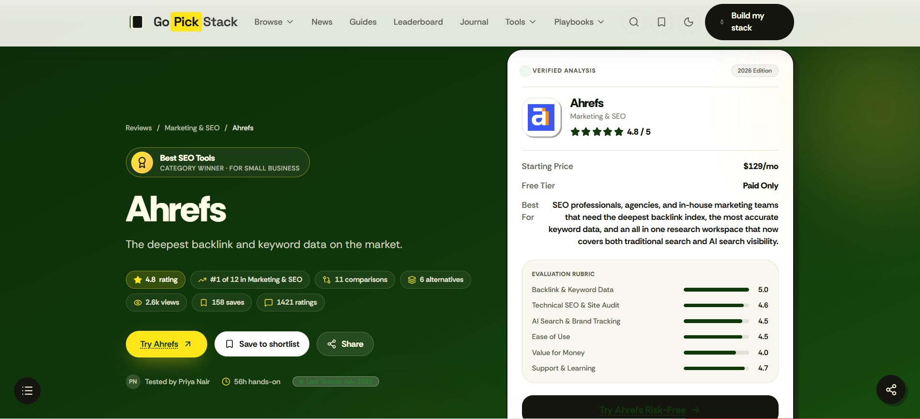
Task: Open table of contents list button
Action: point(27,390)
